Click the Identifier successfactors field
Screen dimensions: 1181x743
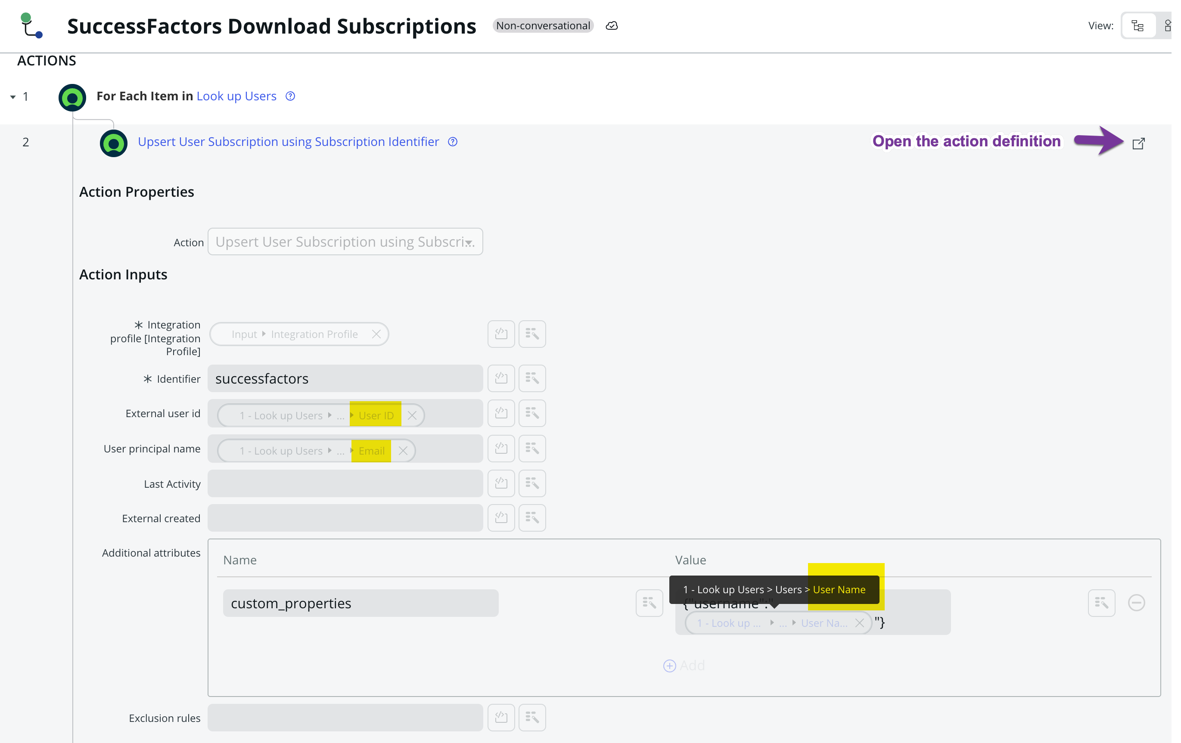(x=345, y=378)
